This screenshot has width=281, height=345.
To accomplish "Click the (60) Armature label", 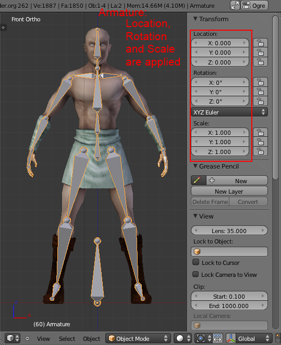I will tap(52, 324).
